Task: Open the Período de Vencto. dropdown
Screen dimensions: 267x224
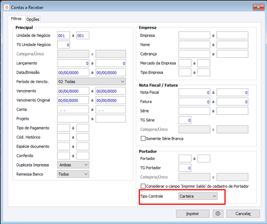Action: pyautogui.click(x=91, y=82)
